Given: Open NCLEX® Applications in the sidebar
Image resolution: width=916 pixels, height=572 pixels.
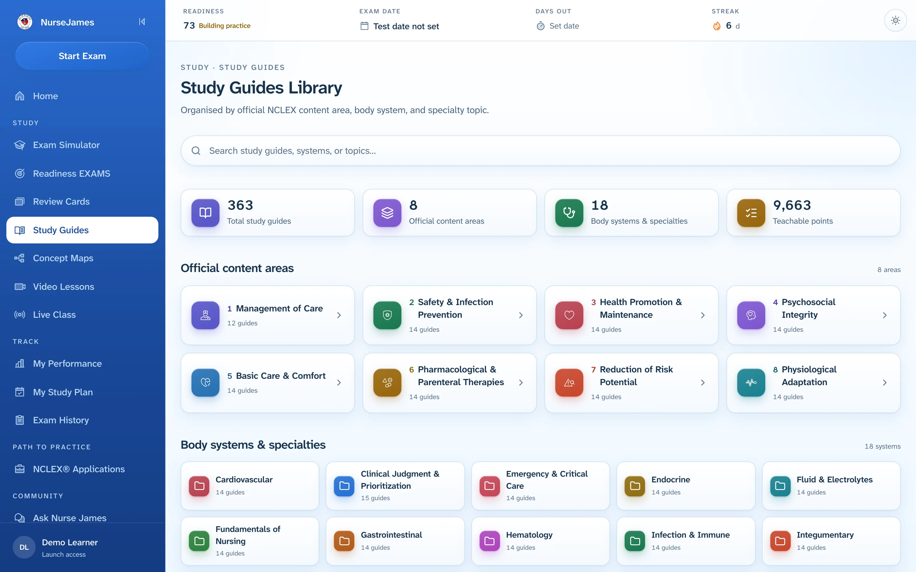Looking at the screenshot, I should pos(82,469).
